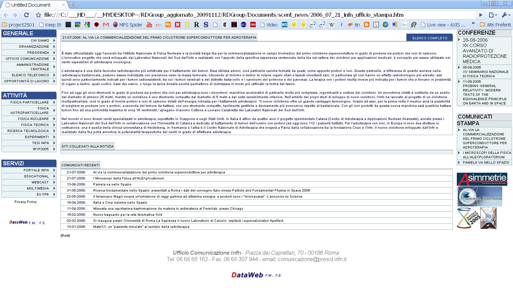This screenshot has height=292, width=513.
Task: Expand the UFFICIO COMUNICAZIONE menu arrow
Action: coord(54,58)
